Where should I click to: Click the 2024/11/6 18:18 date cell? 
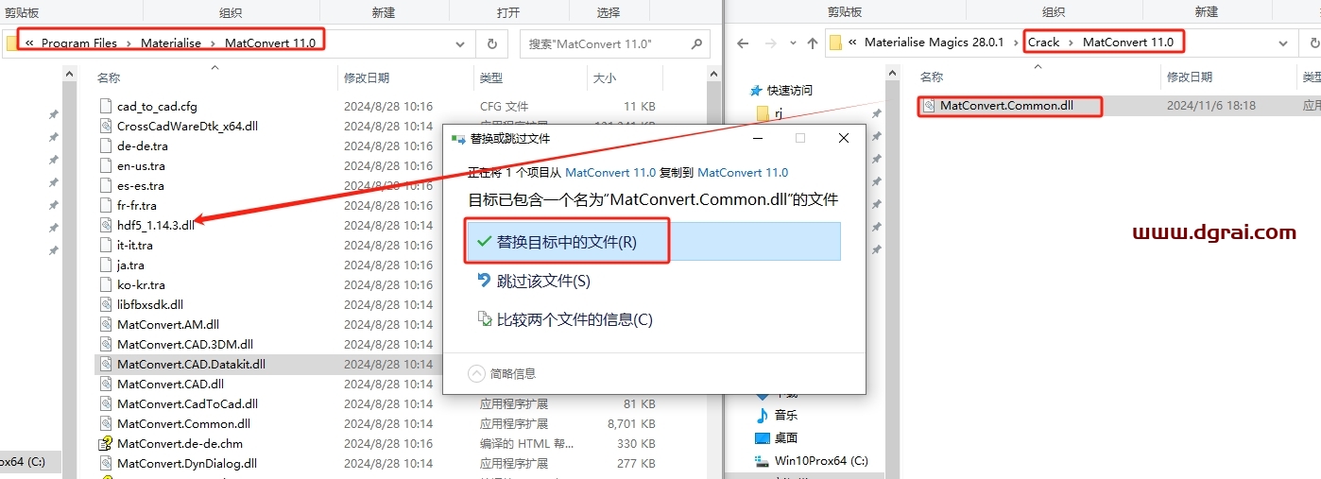pyautogui.click(x=1211, y=106)
